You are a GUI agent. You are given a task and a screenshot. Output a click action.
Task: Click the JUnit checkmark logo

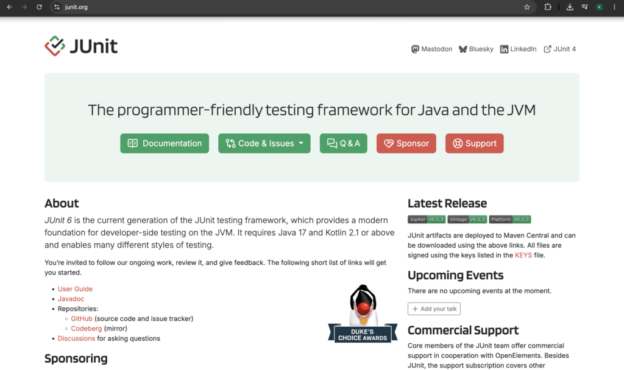pos(55,46)
